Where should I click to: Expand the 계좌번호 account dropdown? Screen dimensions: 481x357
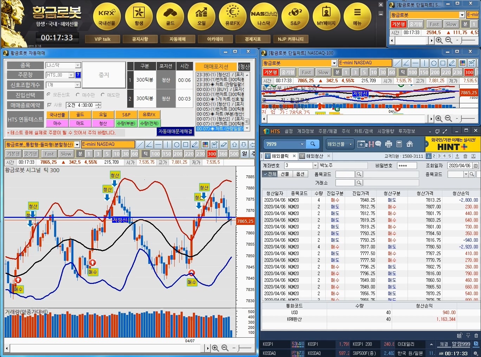tap(315, 165)
